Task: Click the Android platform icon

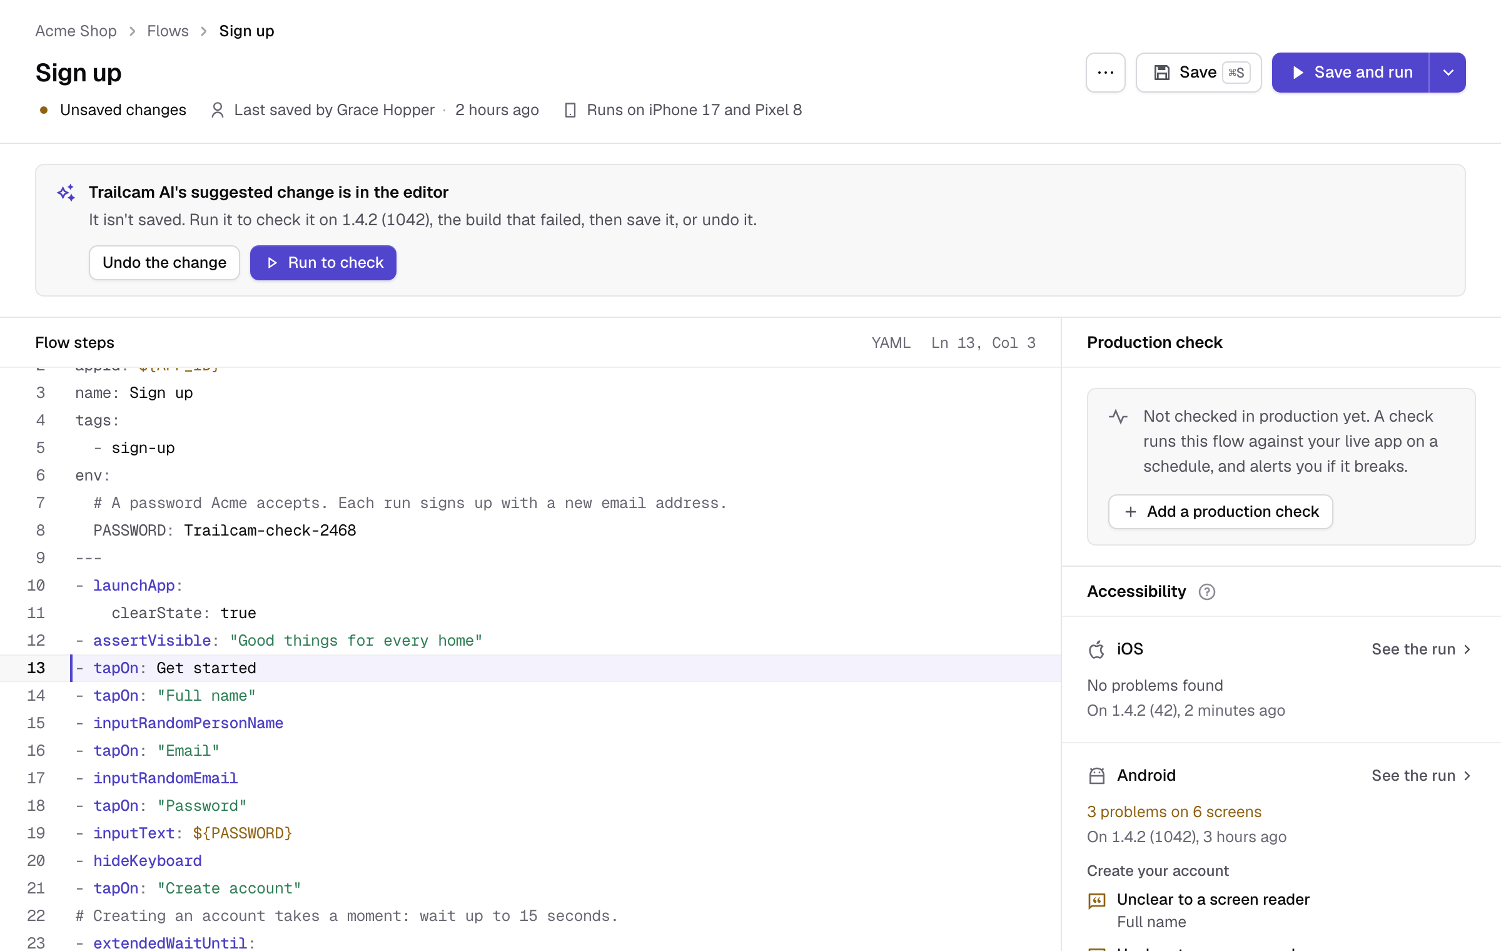Action: (x=1096, y=776)
